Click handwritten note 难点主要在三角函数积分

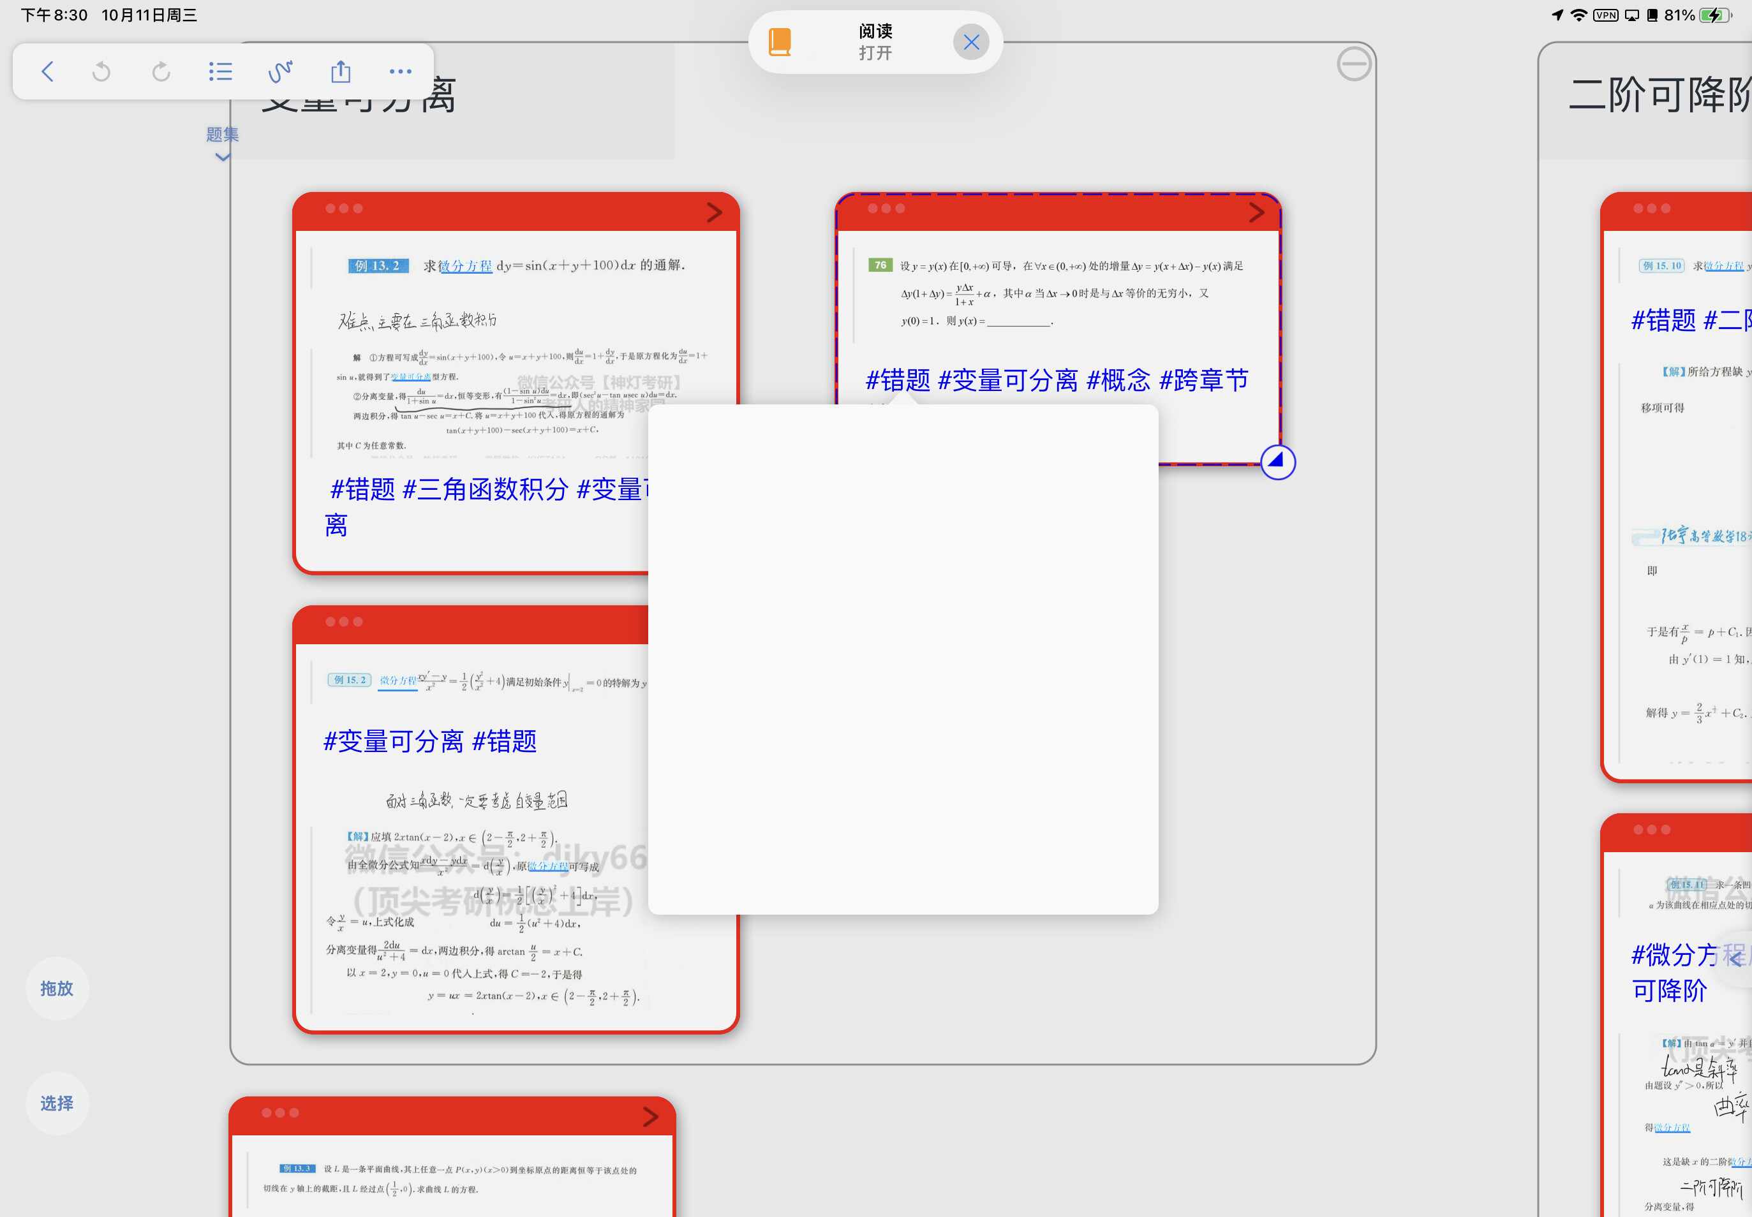coord(418,320)
